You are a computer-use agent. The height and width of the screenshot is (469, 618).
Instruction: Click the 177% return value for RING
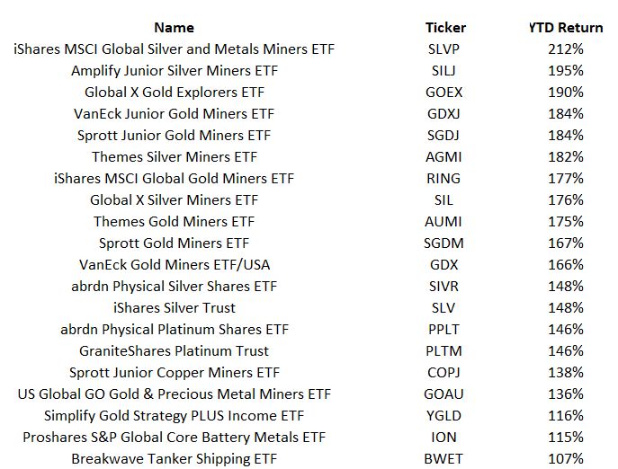566,178
